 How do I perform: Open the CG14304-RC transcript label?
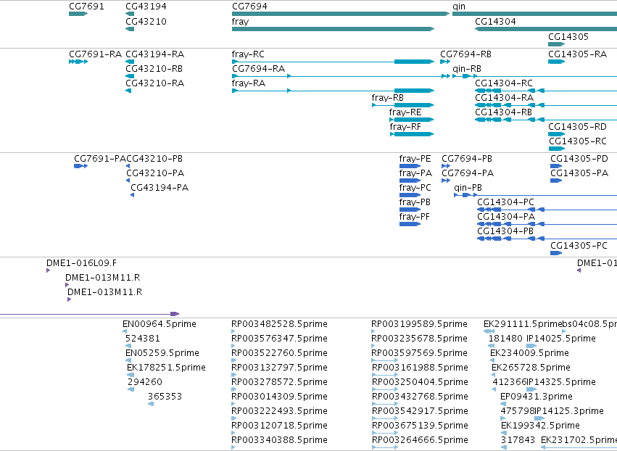(x=504, y=83)
